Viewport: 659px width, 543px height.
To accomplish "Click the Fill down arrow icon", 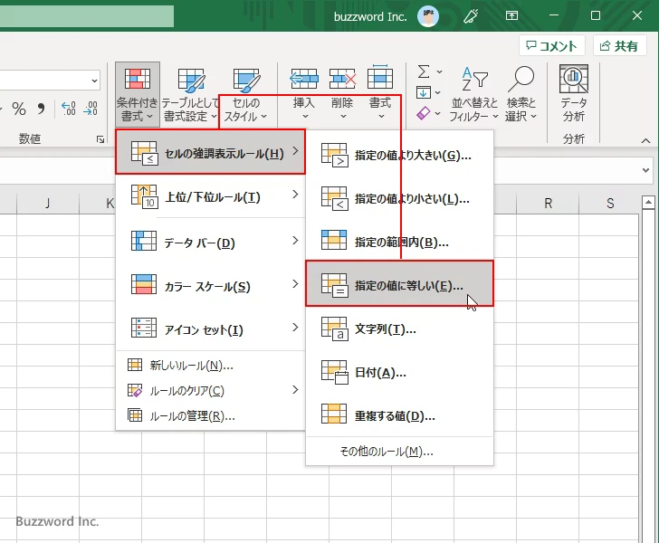I will pyautogui.click(x=423, y=92).
